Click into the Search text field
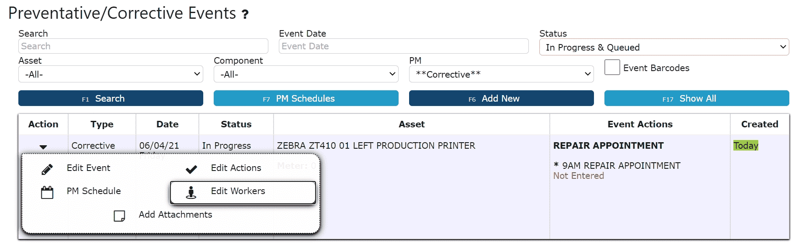 point(143,46)
